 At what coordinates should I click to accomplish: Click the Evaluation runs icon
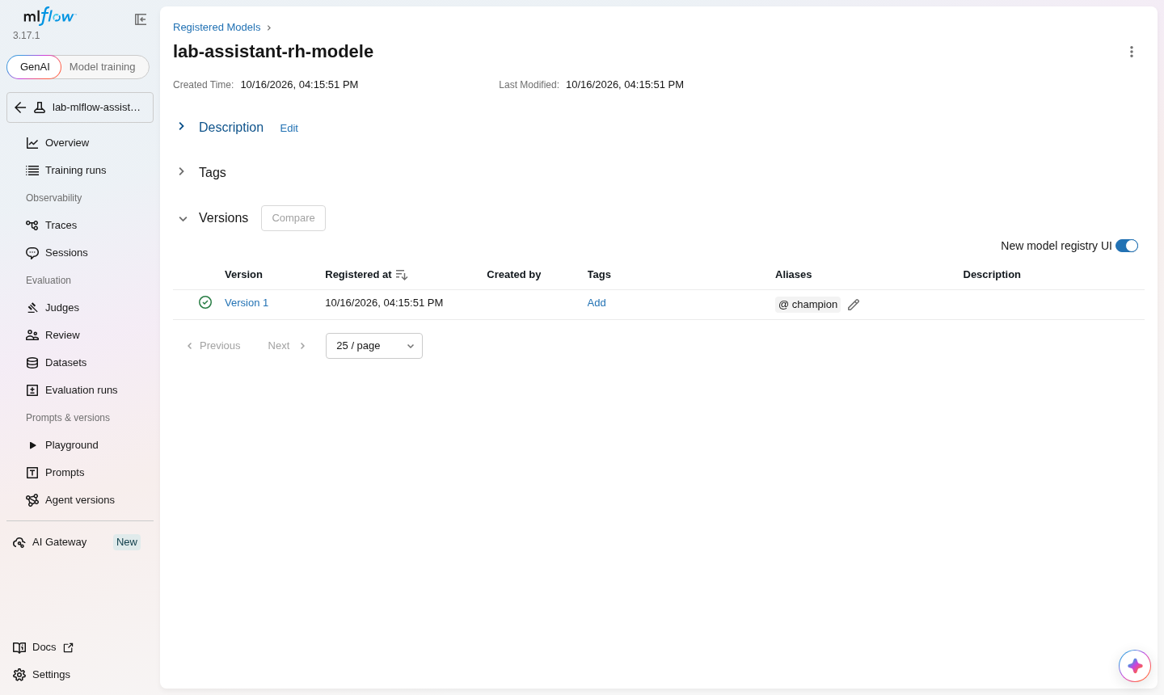[x=32, y=390]
